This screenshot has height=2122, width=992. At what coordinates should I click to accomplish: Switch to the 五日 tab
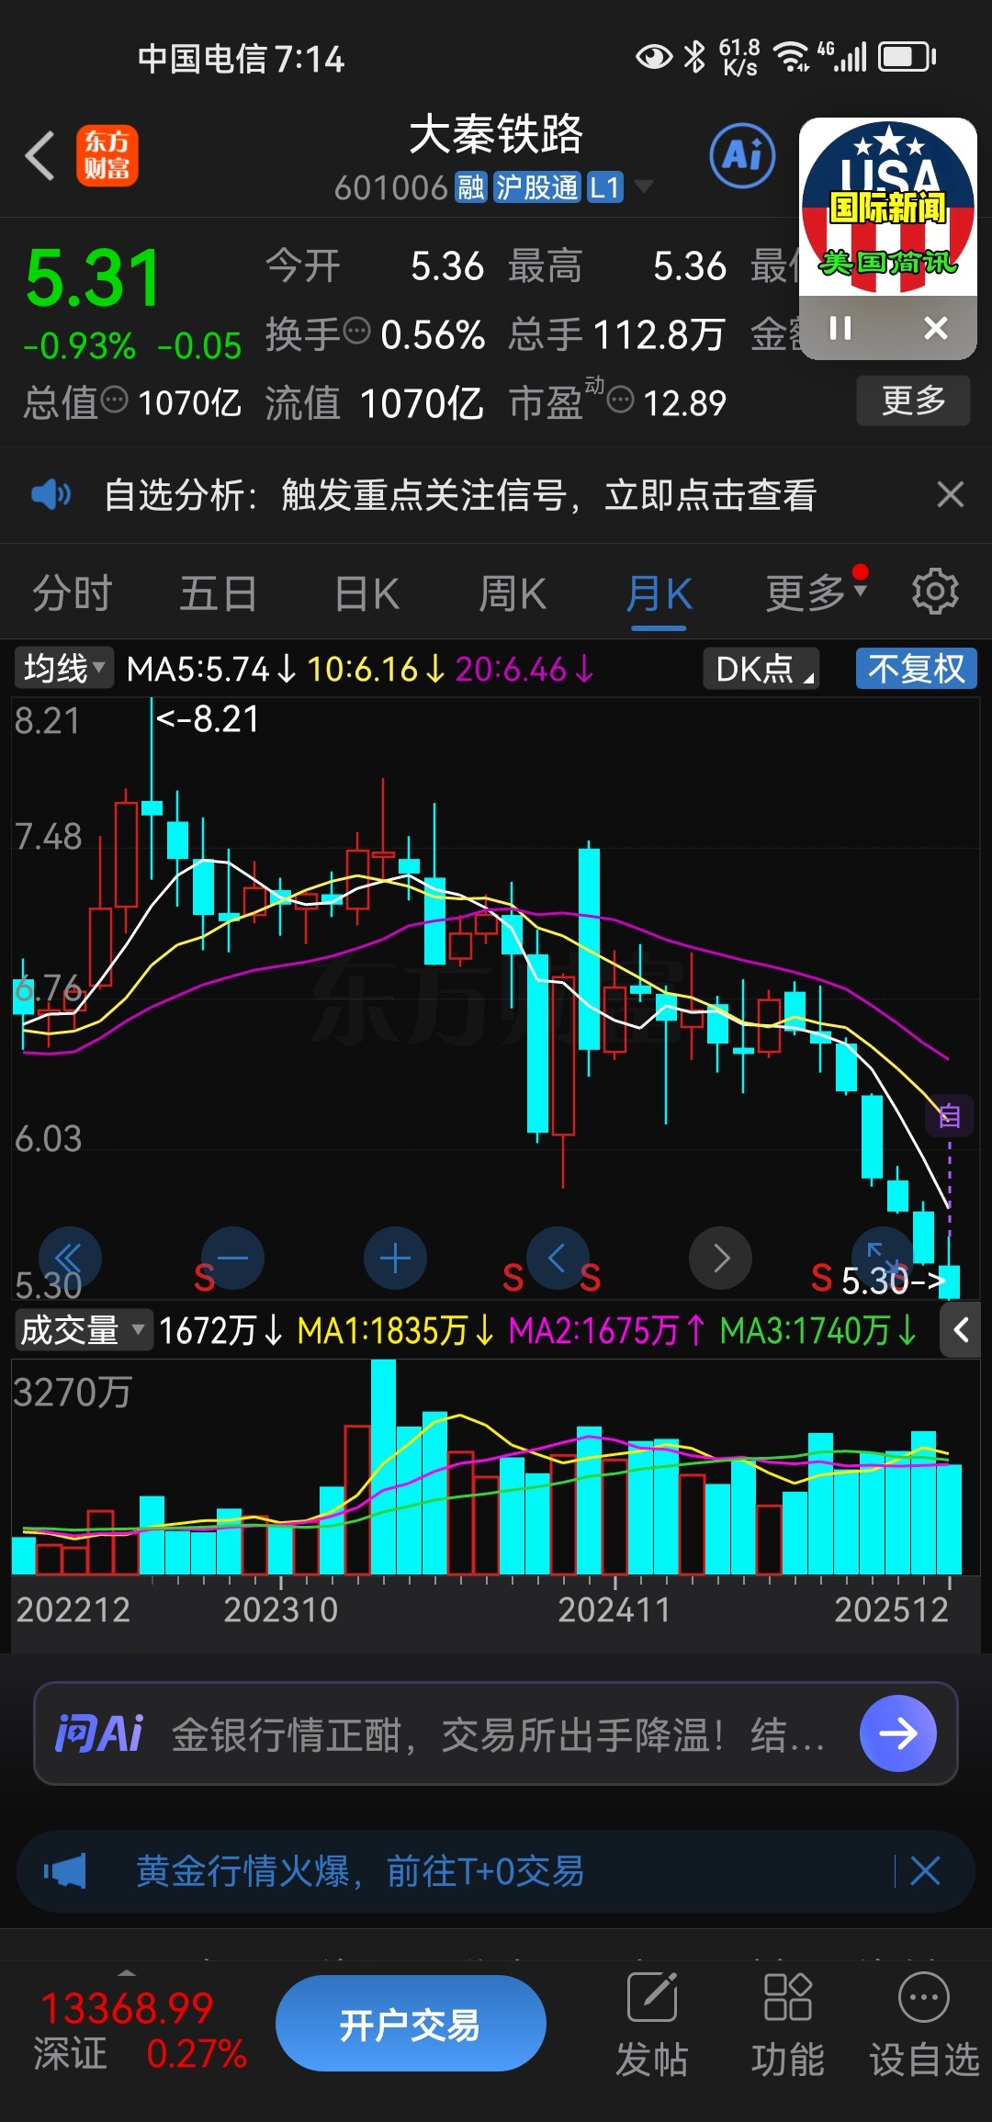pyautogui.click(x=218, y=593)
